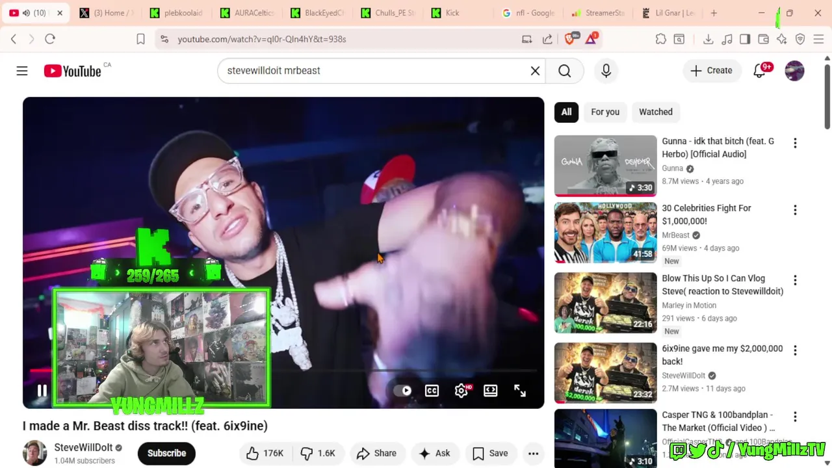Open browser downloads icon
The image size is (832, 468).
coord(708,39)
